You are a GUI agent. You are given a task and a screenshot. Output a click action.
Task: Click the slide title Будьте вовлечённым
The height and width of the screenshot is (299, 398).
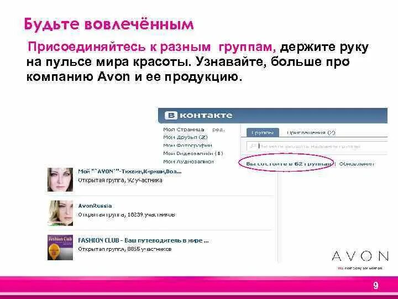point(109,24)
